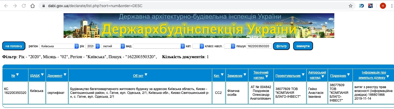This screenshot has height=109, width=394.
Task: Bookmark this page with the star icon
Action: [351, 6]
